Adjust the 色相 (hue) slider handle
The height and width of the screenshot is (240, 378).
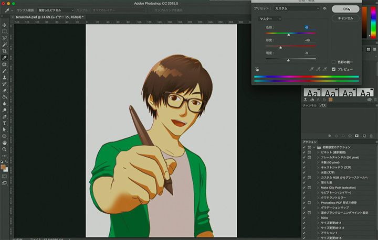(289, 35)
